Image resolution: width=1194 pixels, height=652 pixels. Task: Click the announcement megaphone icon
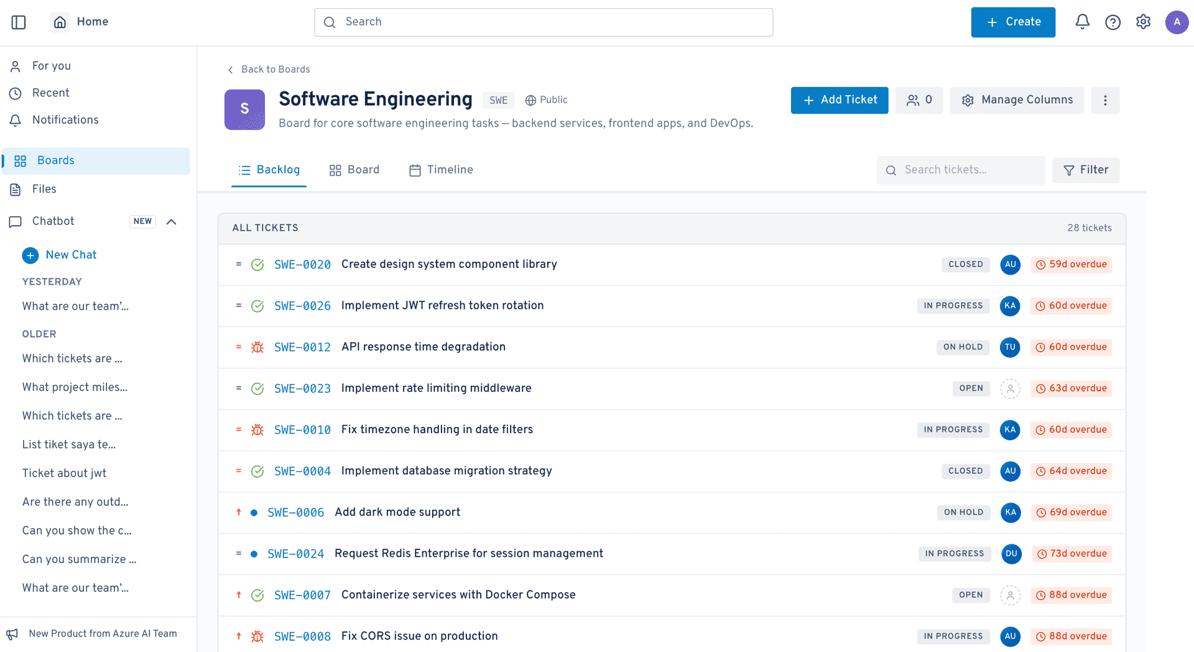tap(12, 634)
